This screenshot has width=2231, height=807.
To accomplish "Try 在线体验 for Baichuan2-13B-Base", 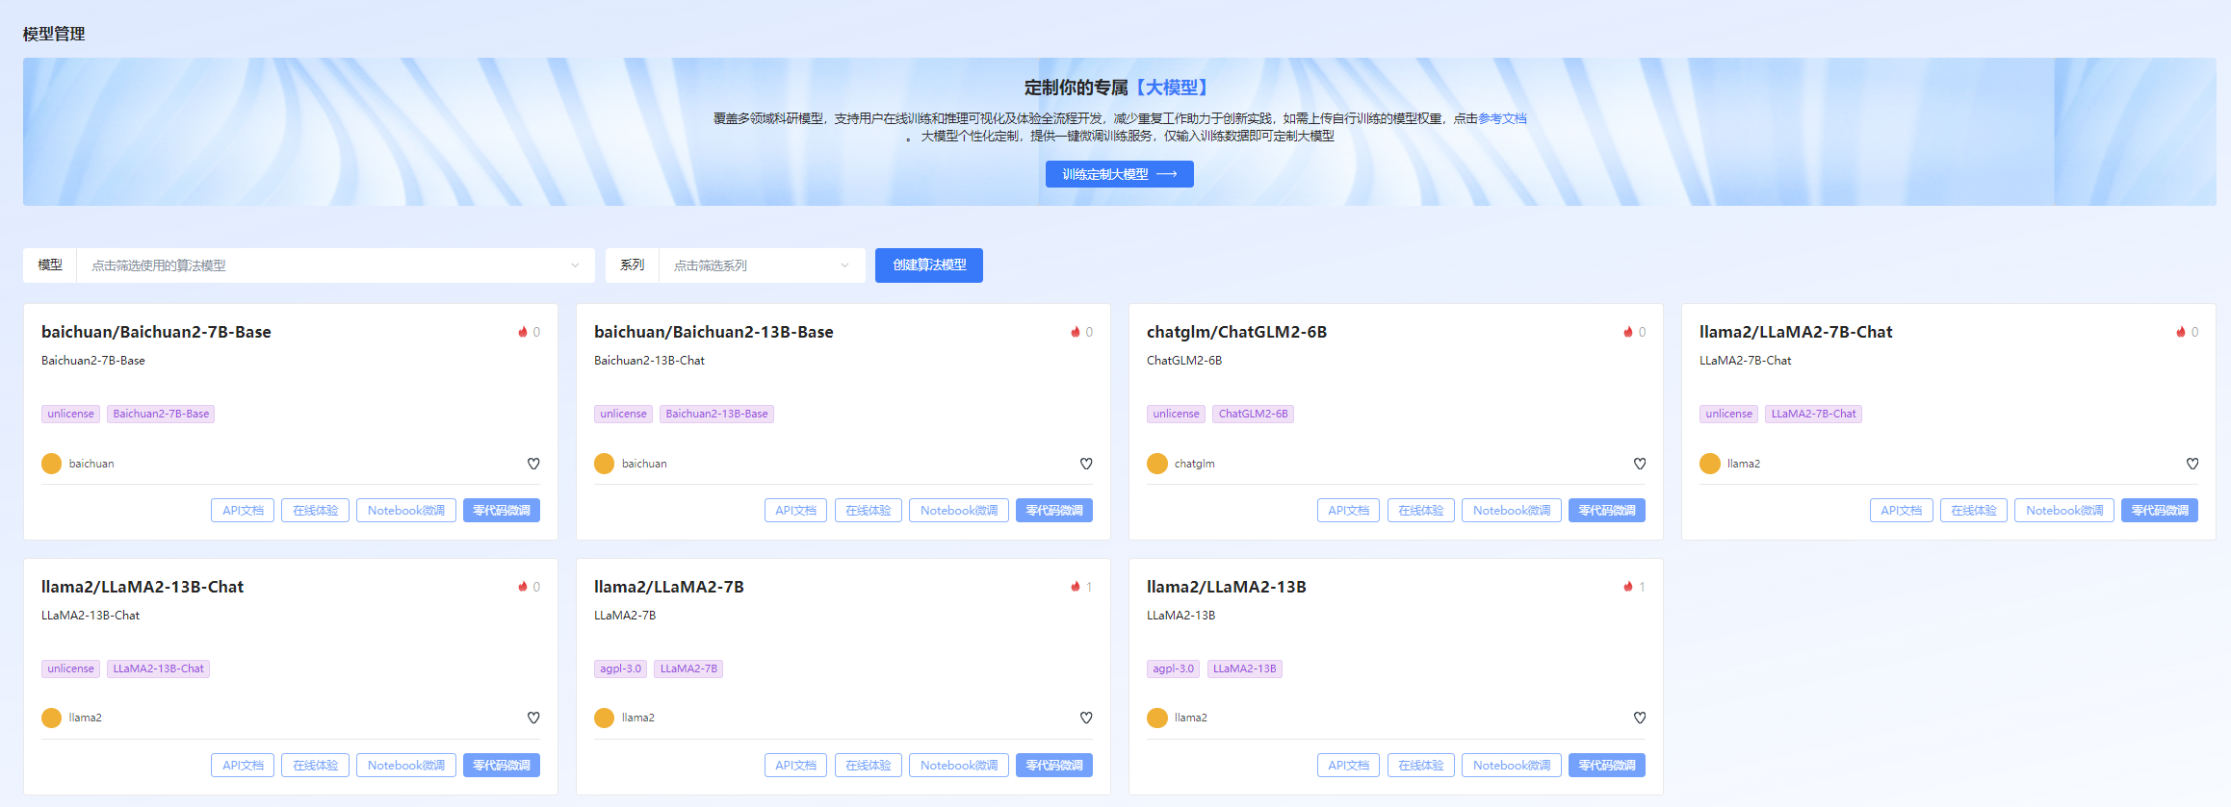I will [x=868, y=511].
